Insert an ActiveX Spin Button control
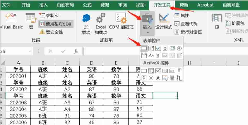The height and width of the screenshot is (125, 248). [x=144, y=78]
